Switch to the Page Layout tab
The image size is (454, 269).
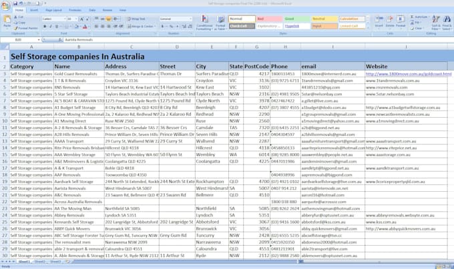53,11
